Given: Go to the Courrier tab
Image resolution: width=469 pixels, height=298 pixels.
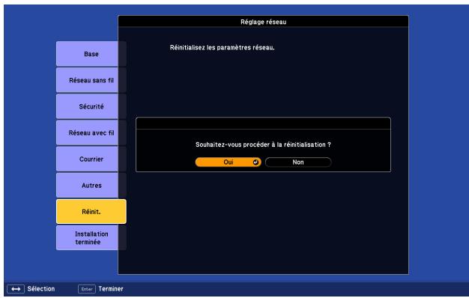Looking at the screenshot, I should pos(91,159).
